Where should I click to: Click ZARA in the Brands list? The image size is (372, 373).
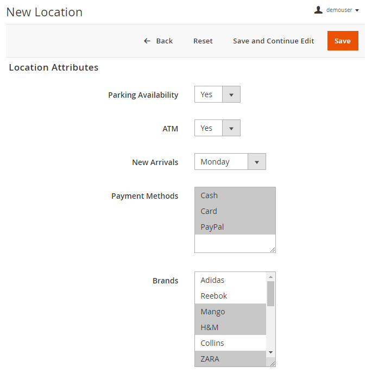230,359
